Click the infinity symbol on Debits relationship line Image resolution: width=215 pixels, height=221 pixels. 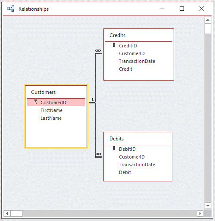pos(98,154)
